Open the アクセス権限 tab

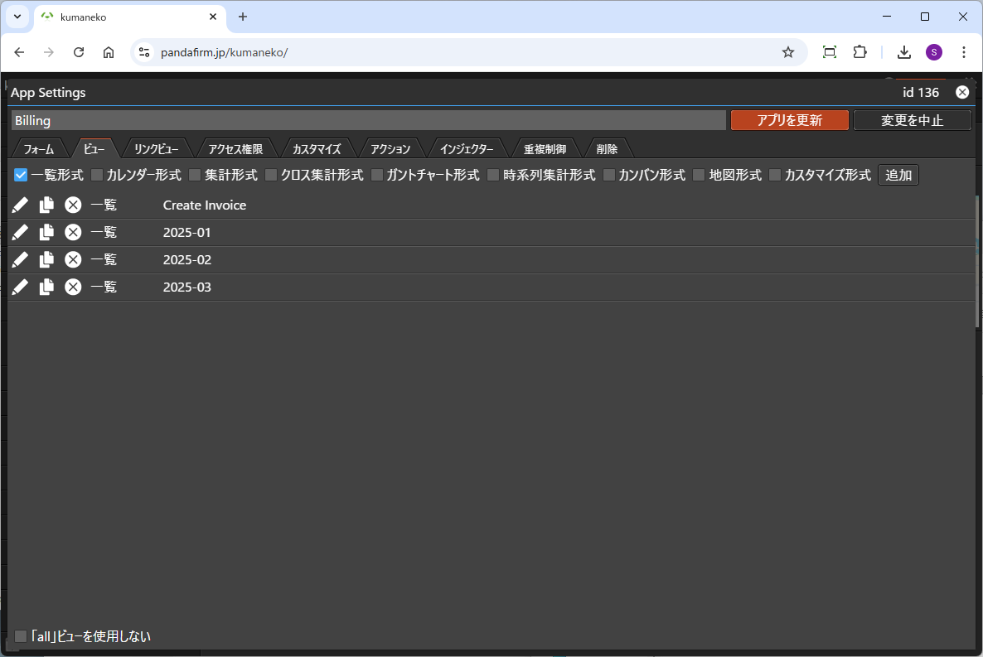pyautogui.click(x=235, y=149)
